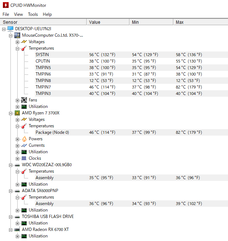The image size is (228, 241).
Task: Click the 82 °C max value of TMPIN7
Action: 189,87
